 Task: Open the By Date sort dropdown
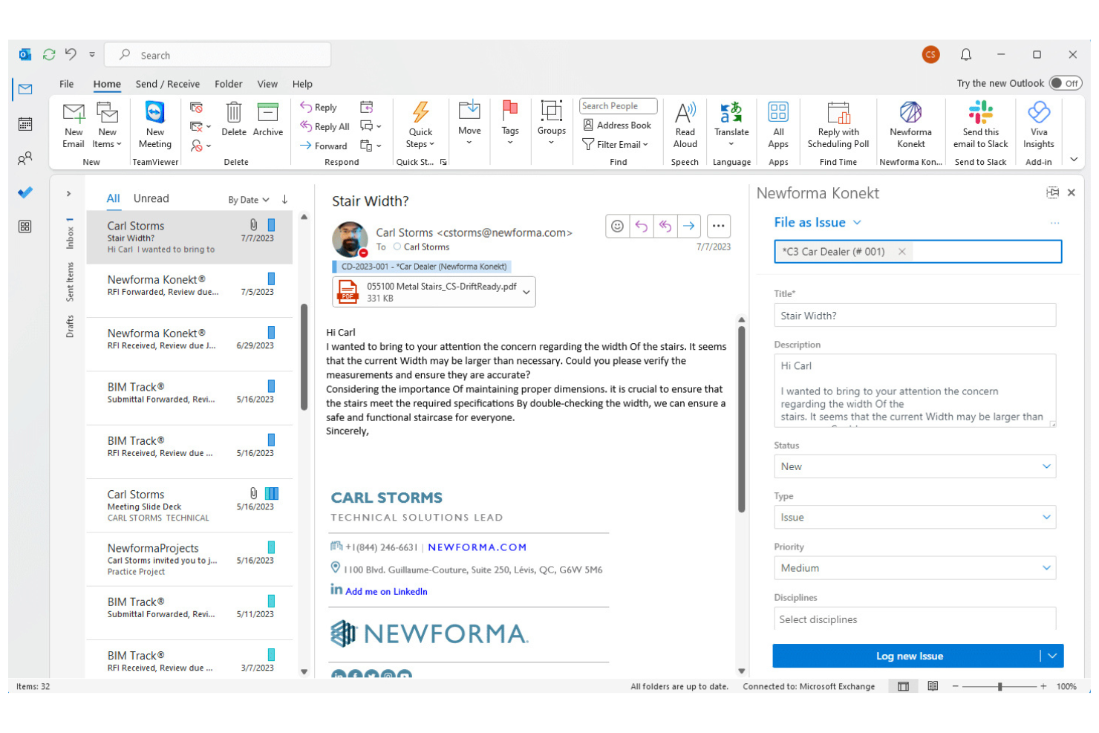(249, 200)
